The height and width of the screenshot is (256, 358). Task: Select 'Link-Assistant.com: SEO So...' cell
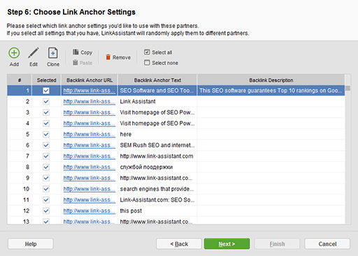click(157, 199)
